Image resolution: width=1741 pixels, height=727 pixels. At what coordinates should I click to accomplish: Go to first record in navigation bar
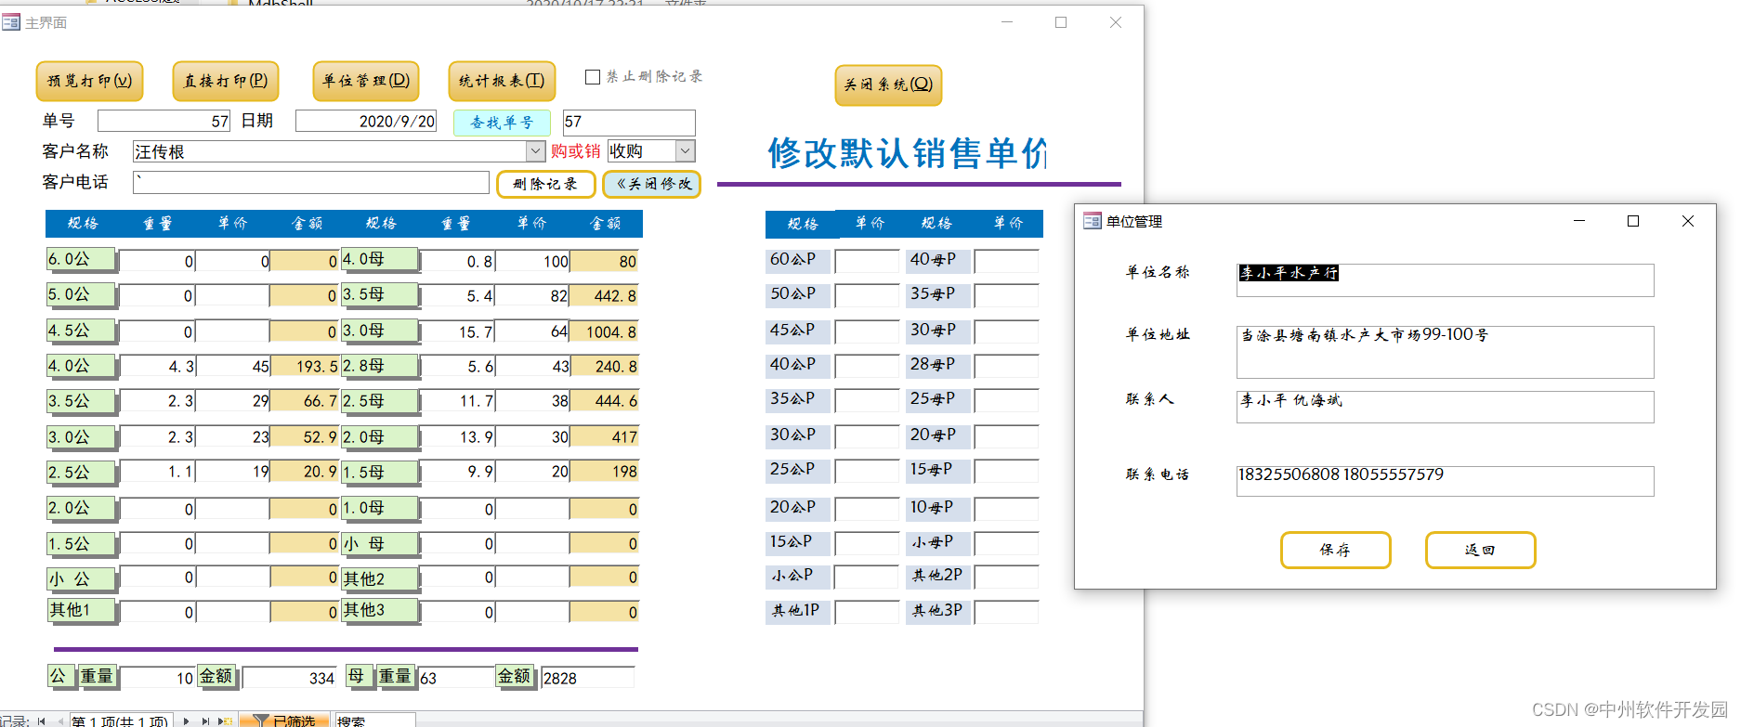click(x=41, y=721)
